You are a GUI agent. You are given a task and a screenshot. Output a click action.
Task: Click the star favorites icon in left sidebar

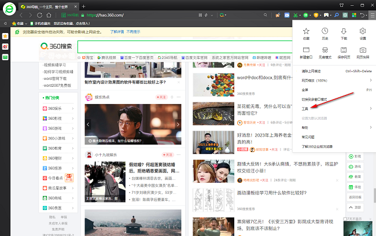(x=5, y=36)
